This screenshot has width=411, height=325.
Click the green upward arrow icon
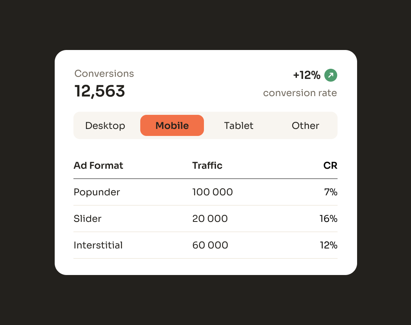coord(331,75)
